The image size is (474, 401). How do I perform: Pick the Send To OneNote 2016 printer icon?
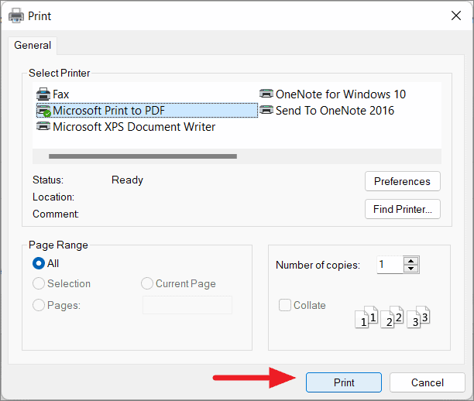(266, 110)
